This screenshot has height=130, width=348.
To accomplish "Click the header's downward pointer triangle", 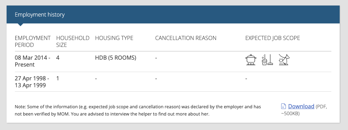I will pyautogui.click(x=20, y=25).
